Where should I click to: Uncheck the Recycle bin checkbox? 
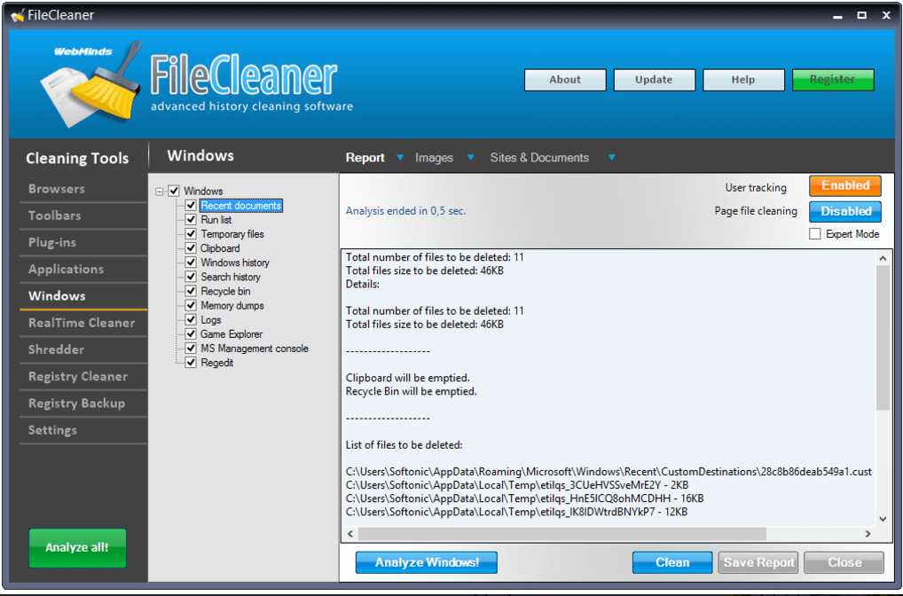pyautogui.click(x=191, y=291)
